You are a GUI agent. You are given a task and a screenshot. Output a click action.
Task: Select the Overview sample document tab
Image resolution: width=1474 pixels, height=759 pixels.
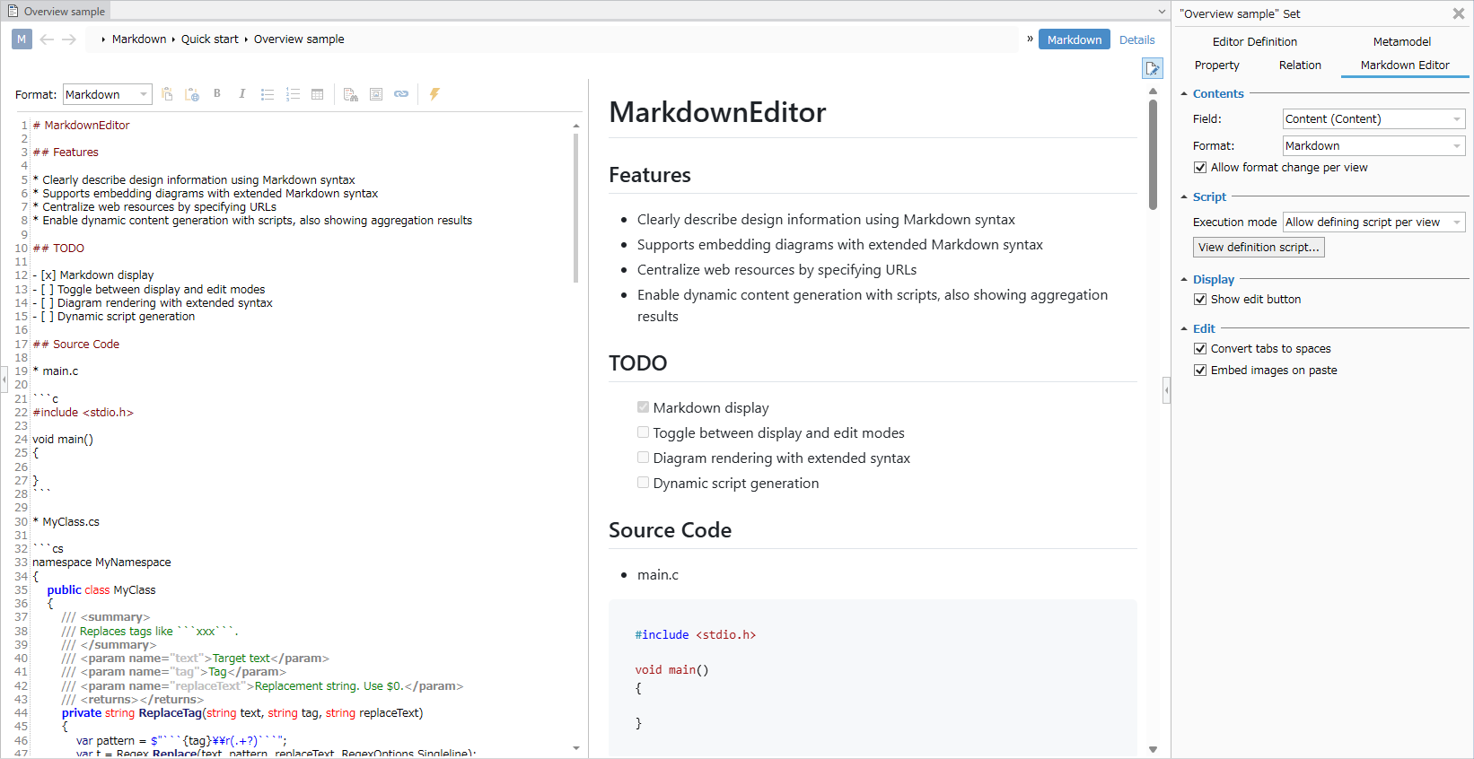pyautogui.click(x=56, y=12)
